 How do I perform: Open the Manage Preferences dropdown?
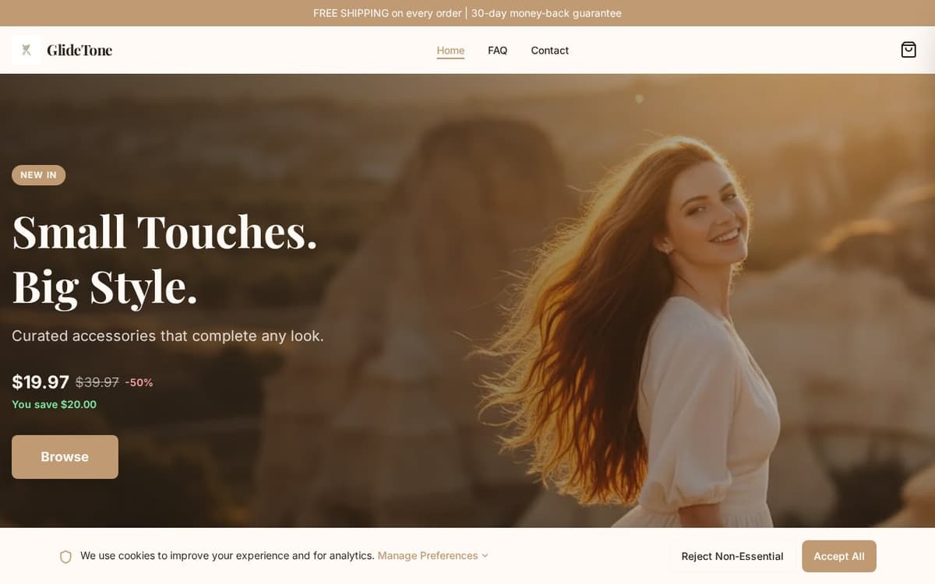(x=428, y=555)
